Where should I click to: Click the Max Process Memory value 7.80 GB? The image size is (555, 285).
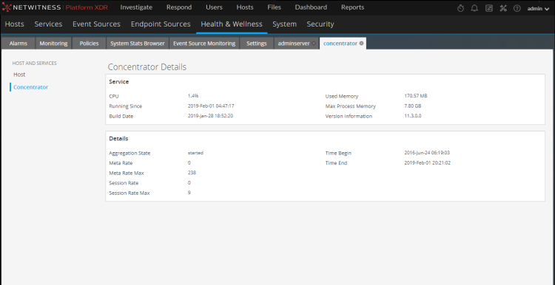click(413, 106)
